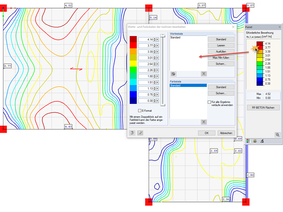
Task: Select Standard entry in Werteskala list
Action: pyautogui.click(x=188, y=38)
